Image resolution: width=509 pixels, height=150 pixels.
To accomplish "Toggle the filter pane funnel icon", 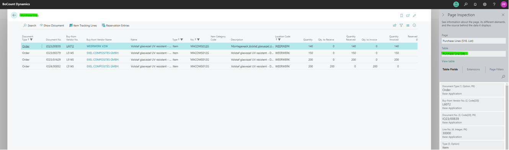I will tap(401, 26).
